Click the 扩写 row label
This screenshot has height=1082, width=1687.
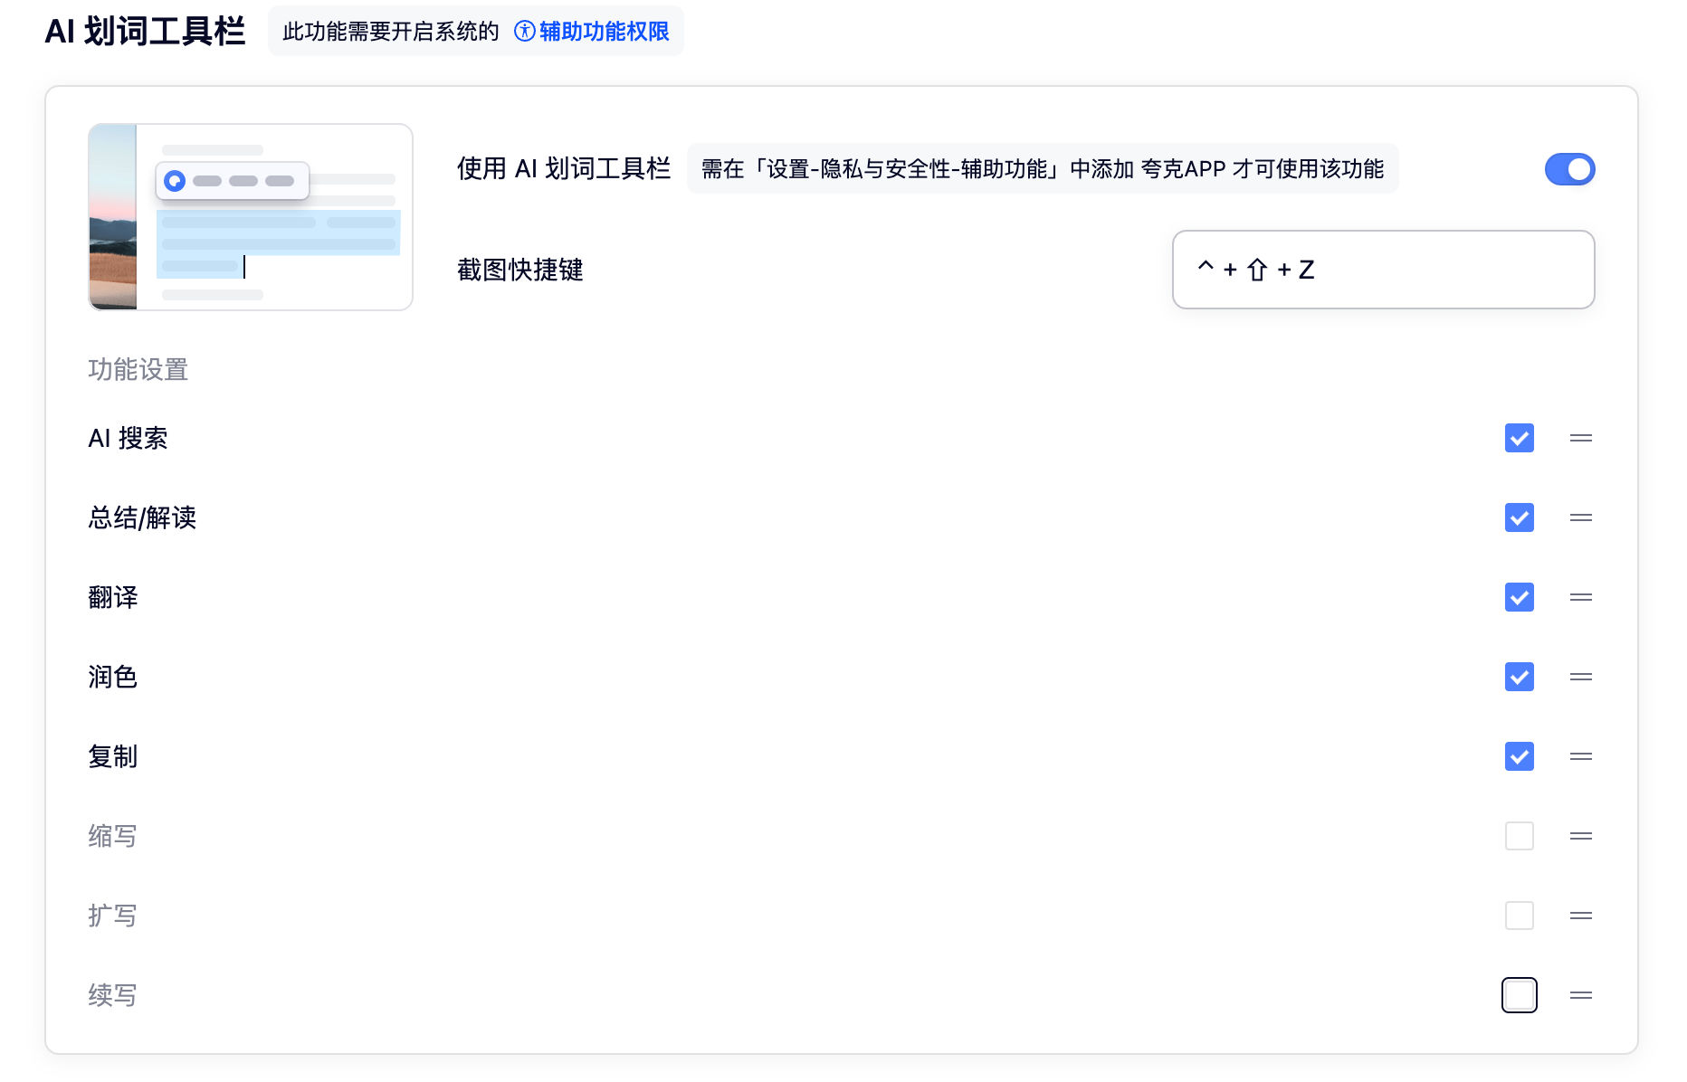[113, 916]
